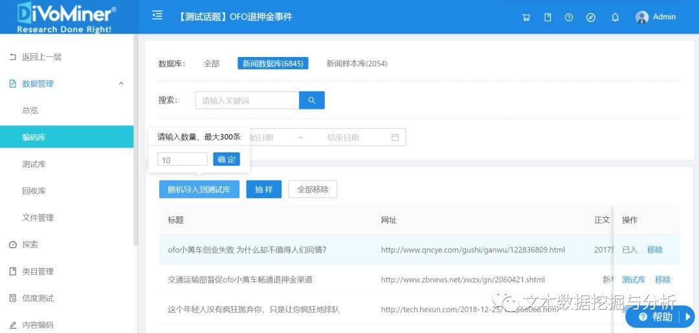Open the calendar icon in date range
699x333 pixels.
click(x=395, y=137)
